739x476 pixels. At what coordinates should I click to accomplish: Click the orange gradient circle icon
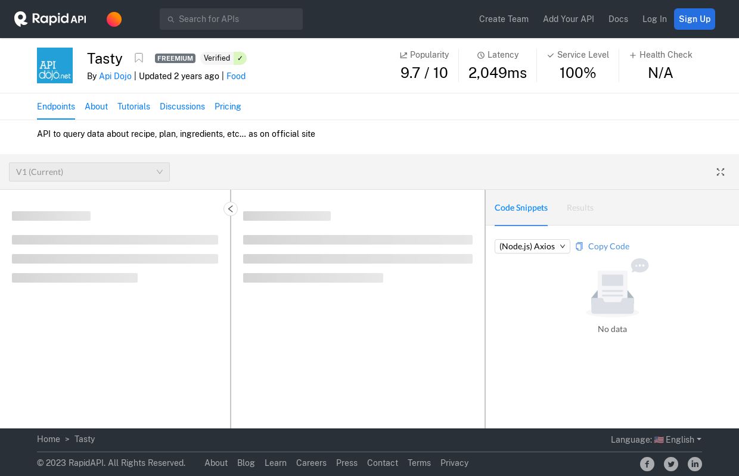[x=114, y=19]
